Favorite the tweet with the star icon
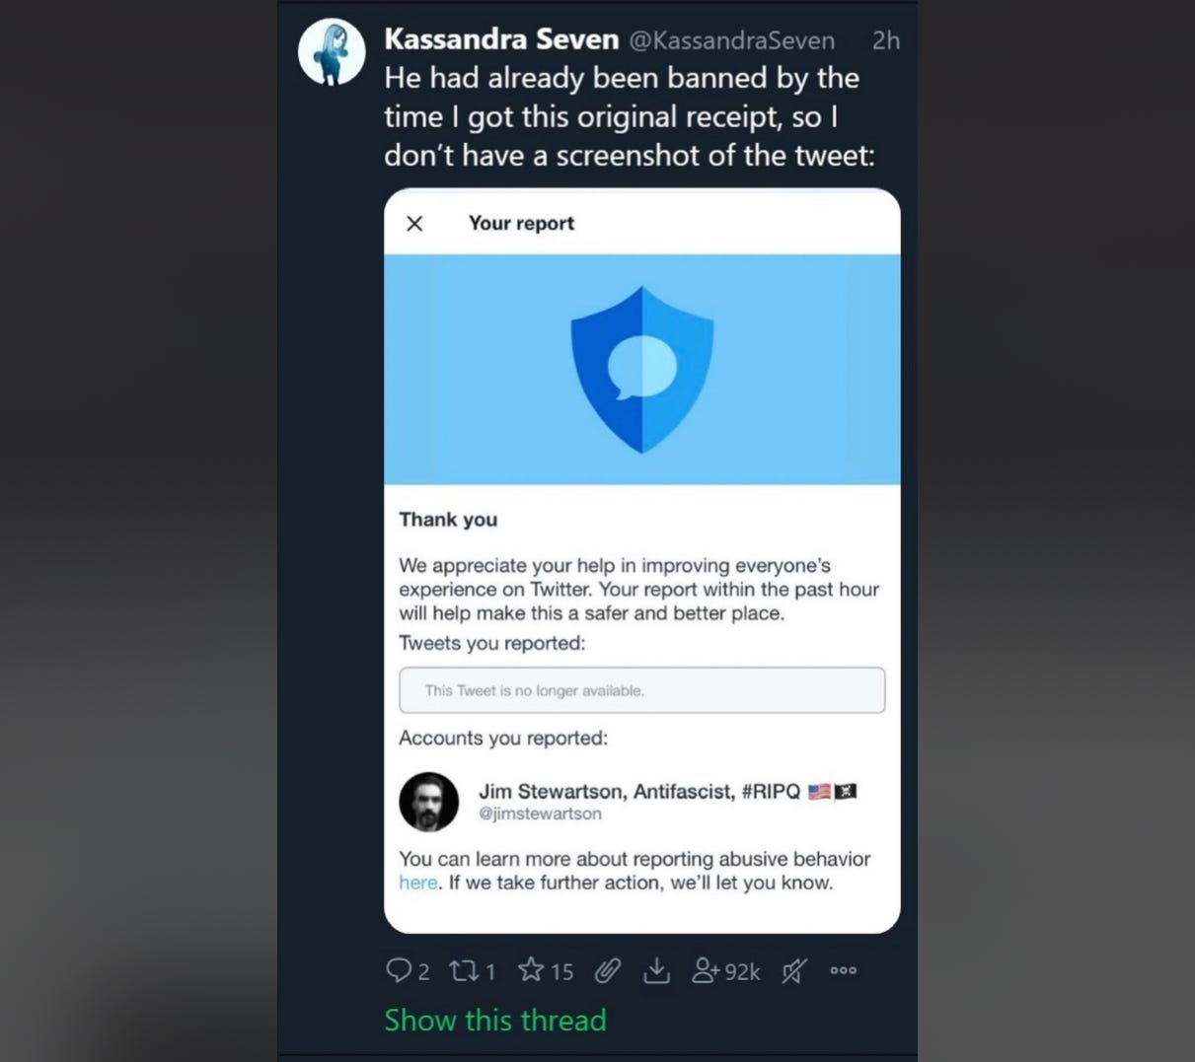This screenshot has width=1195, height=1062. pyautogui.click(x=531, y=969)
